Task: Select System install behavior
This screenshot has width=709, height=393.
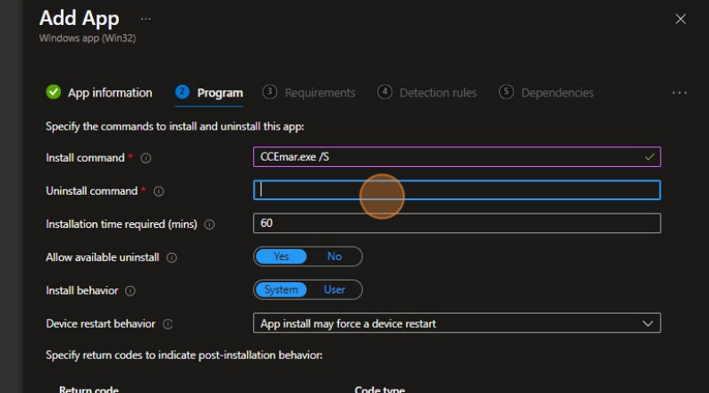Action: (281, 289)
